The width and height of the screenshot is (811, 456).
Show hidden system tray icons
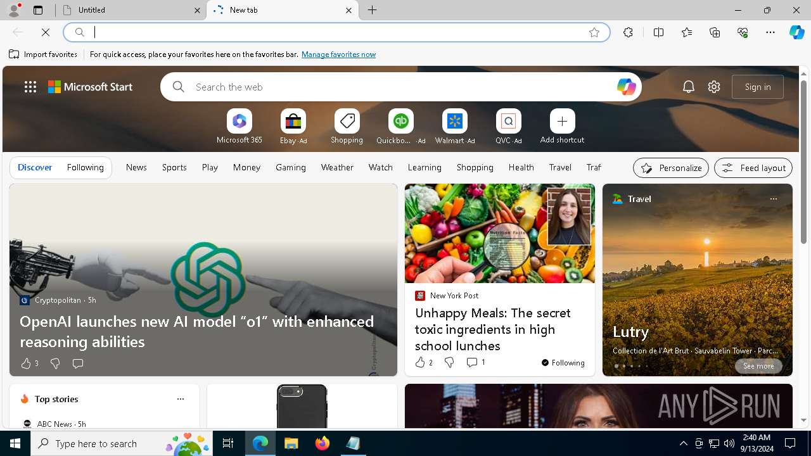683,443
